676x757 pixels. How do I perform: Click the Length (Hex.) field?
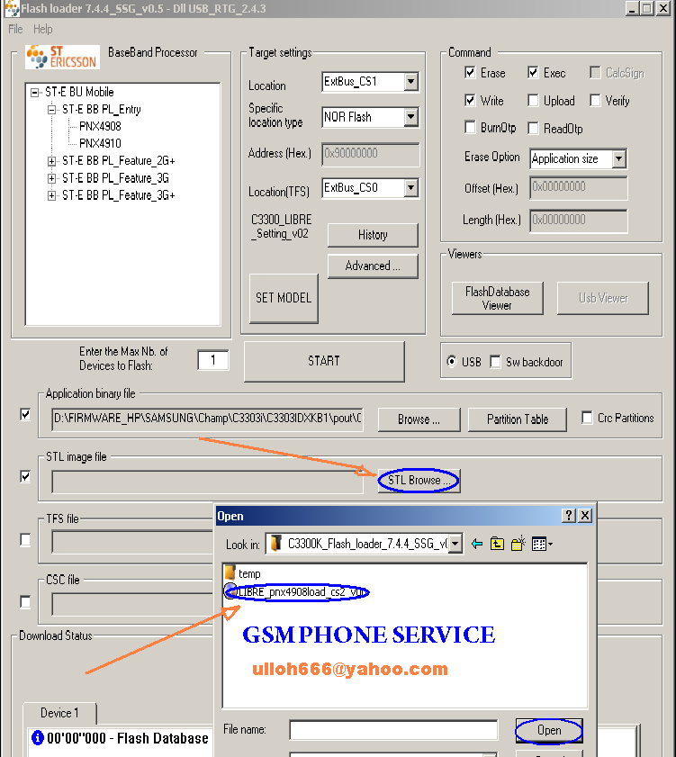pyautogui.click(x=579, y=221)
